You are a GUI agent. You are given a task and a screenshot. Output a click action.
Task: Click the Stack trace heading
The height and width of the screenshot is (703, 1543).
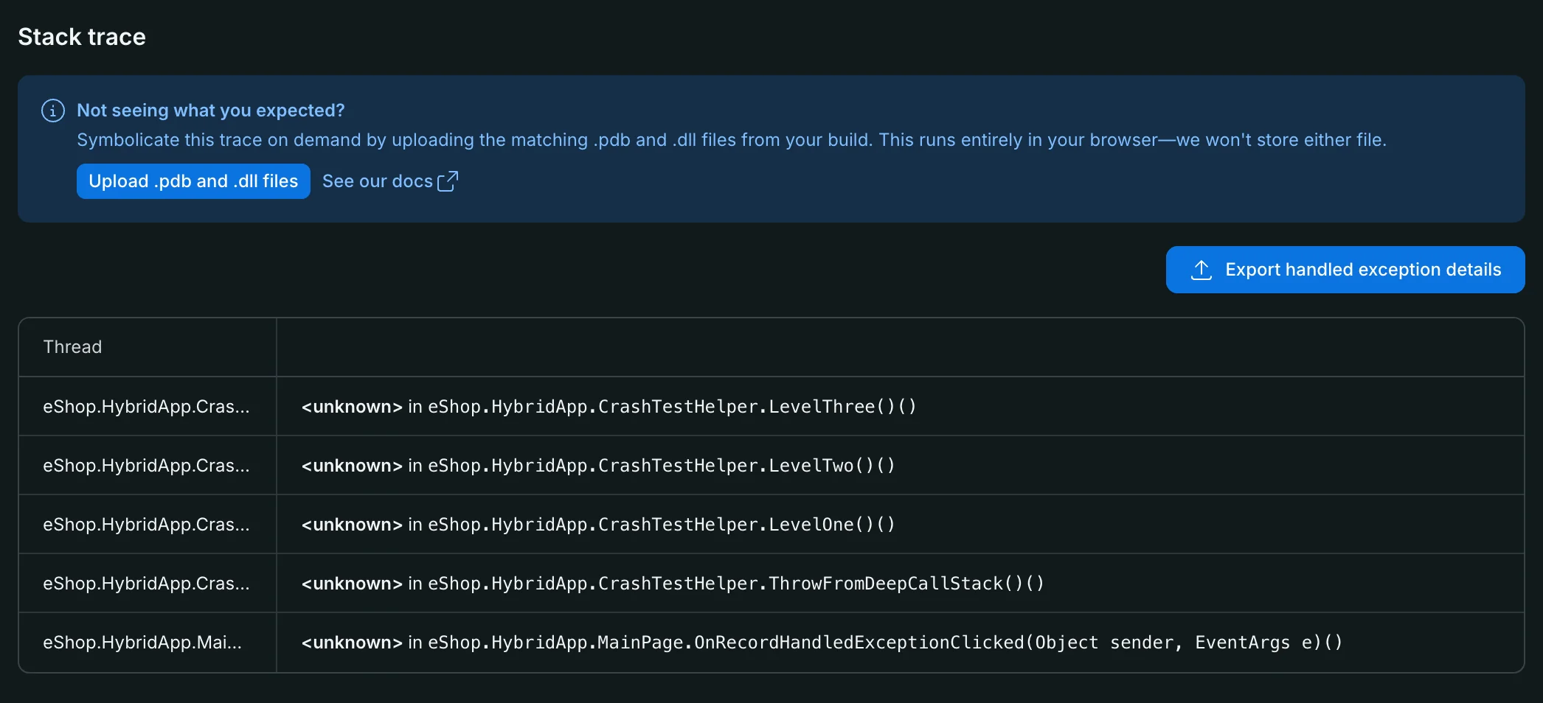(82, 37)
